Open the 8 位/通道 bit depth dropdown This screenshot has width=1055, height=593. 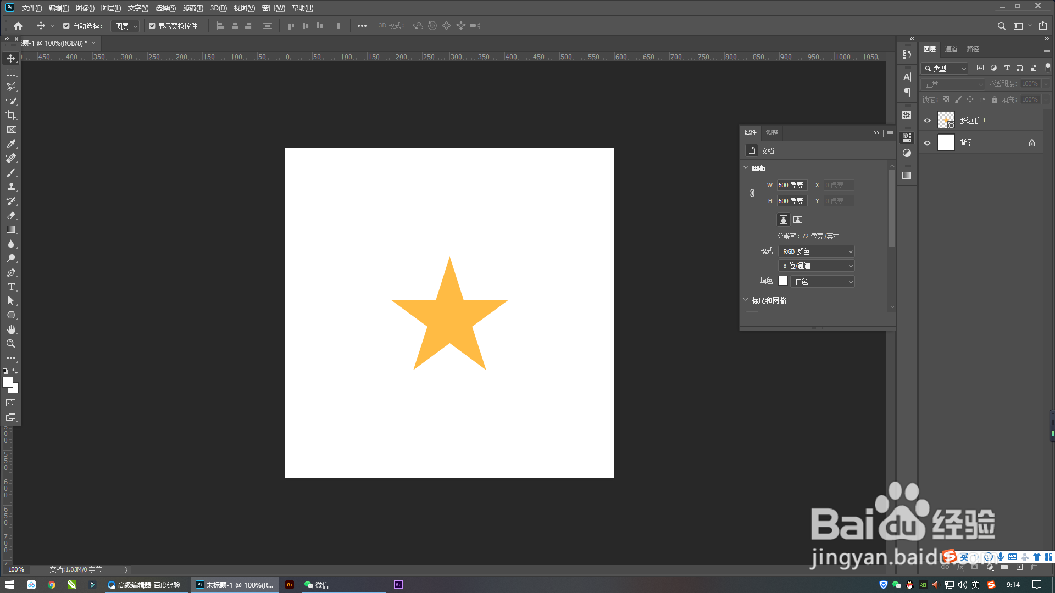point(817,266)
